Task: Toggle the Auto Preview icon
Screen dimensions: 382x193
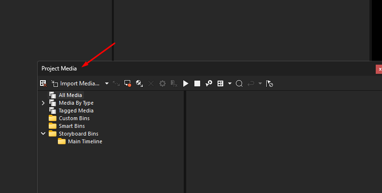Action: [x=209, y=83]
